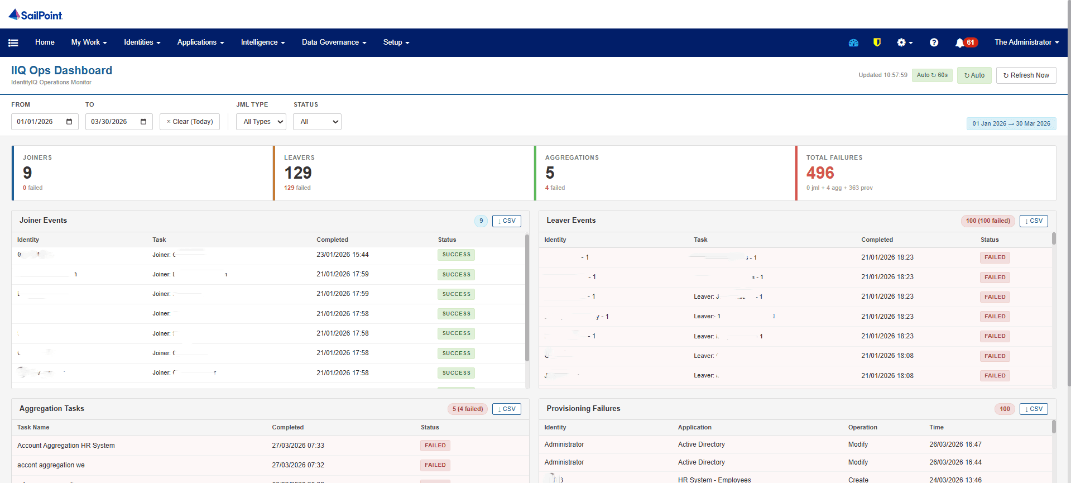This screenshot has width=1071, height=483.
Task: Click the Leaver Events vertical scrollbar
Action: point(1054,239)
